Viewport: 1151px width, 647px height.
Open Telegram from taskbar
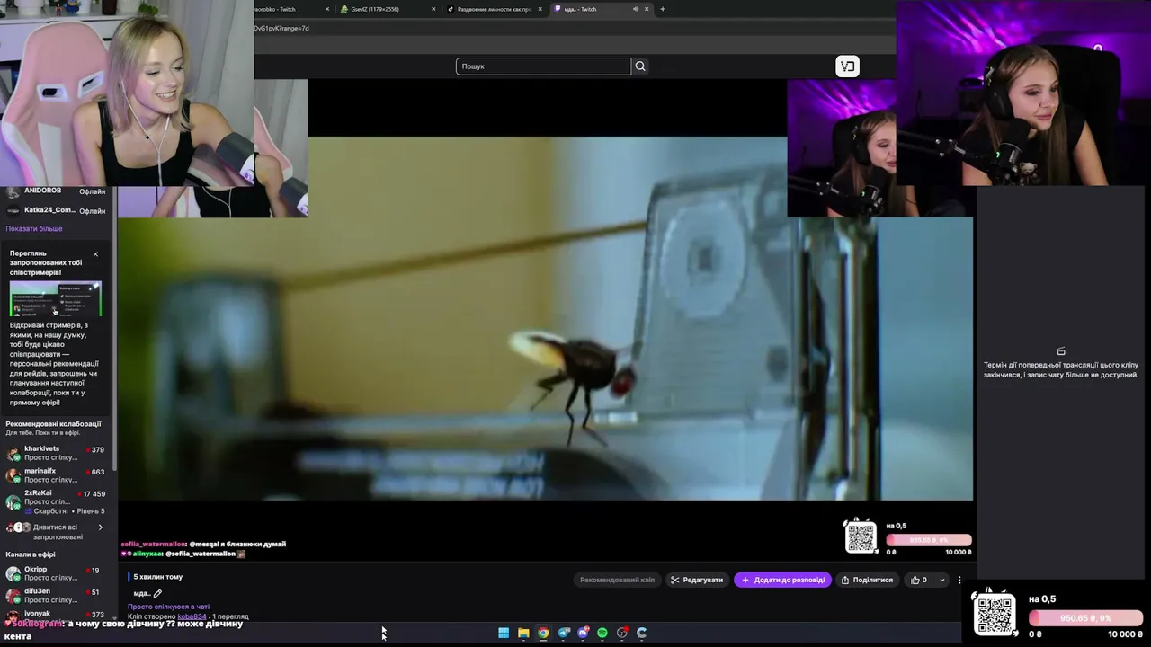564,634
